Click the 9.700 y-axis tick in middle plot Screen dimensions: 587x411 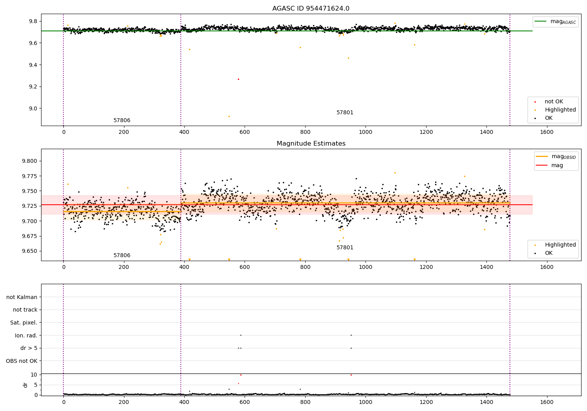30,221
